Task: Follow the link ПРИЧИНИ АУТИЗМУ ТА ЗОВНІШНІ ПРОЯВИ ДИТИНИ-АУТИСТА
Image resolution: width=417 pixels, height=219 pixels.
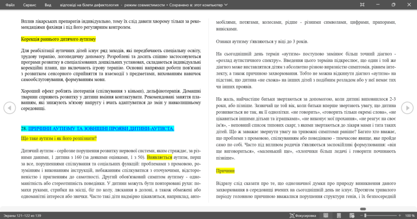Action: point(101,129)
